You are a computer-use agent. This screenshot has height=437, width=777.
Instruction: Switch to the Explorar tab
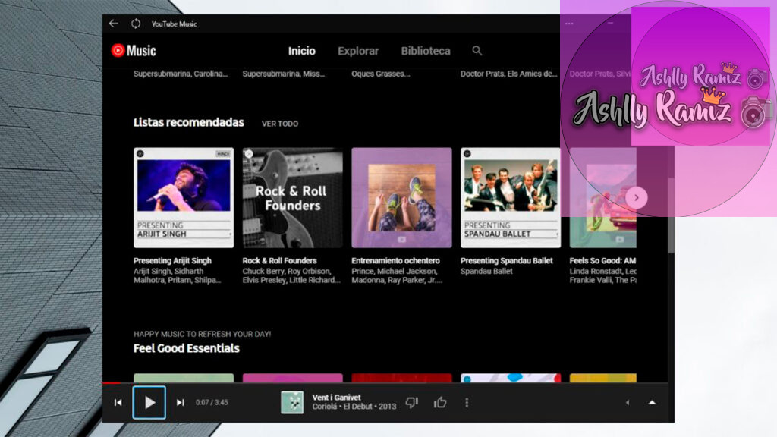click(x=358, y=51)
